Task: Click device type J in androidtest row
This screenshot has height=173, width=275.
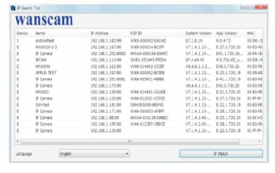Action: click(x=18, y=41)
